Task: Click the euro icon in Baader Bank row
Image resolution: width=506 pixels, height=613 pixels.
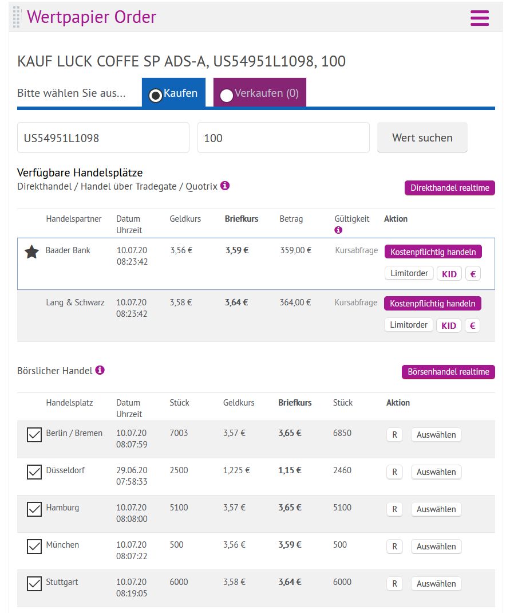Action: pyautogui.click(x=473, y=274)
